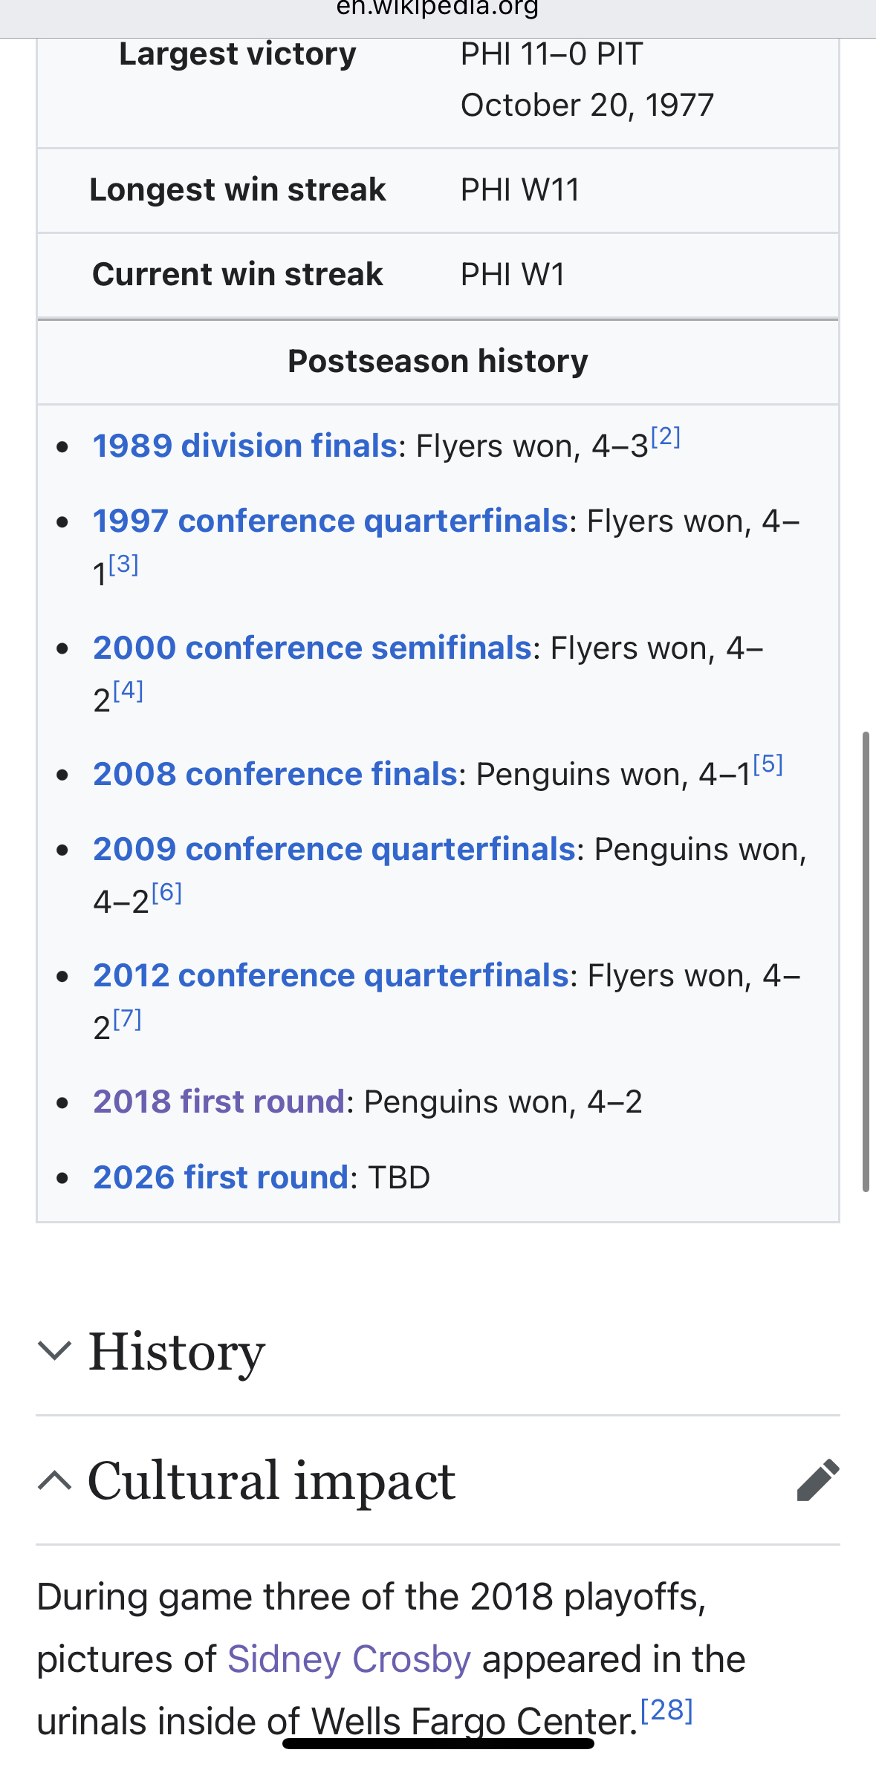Open the 2009 conference quarterfinals link
The height and width of the screenshot is (1767, 876).
334,849
